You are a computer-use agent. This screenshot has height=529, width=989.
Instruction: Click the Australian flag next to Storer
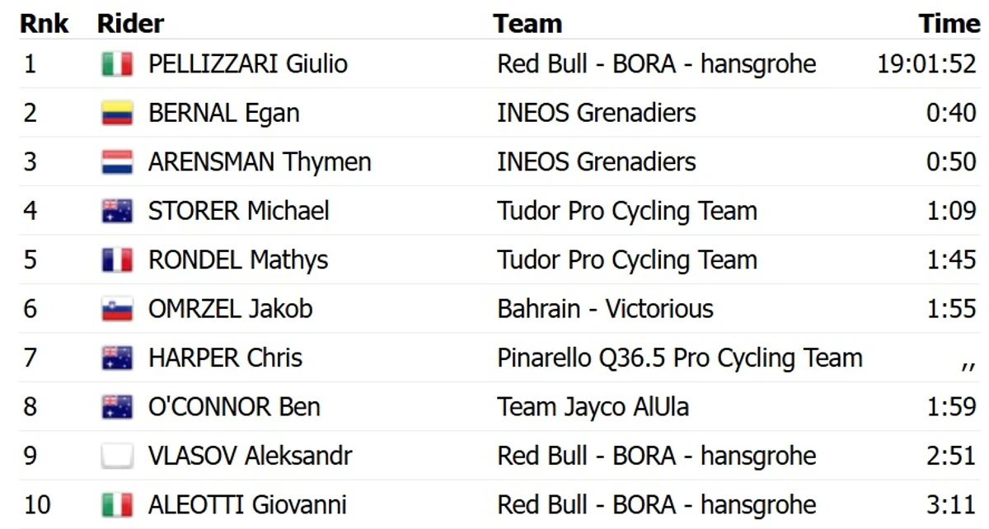click(x=117, y=211)
